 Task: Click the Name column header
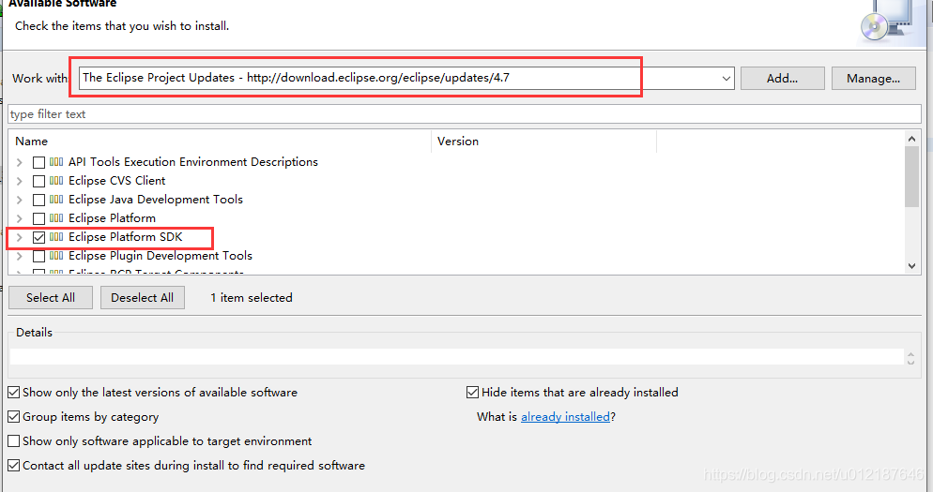point(221,142)
